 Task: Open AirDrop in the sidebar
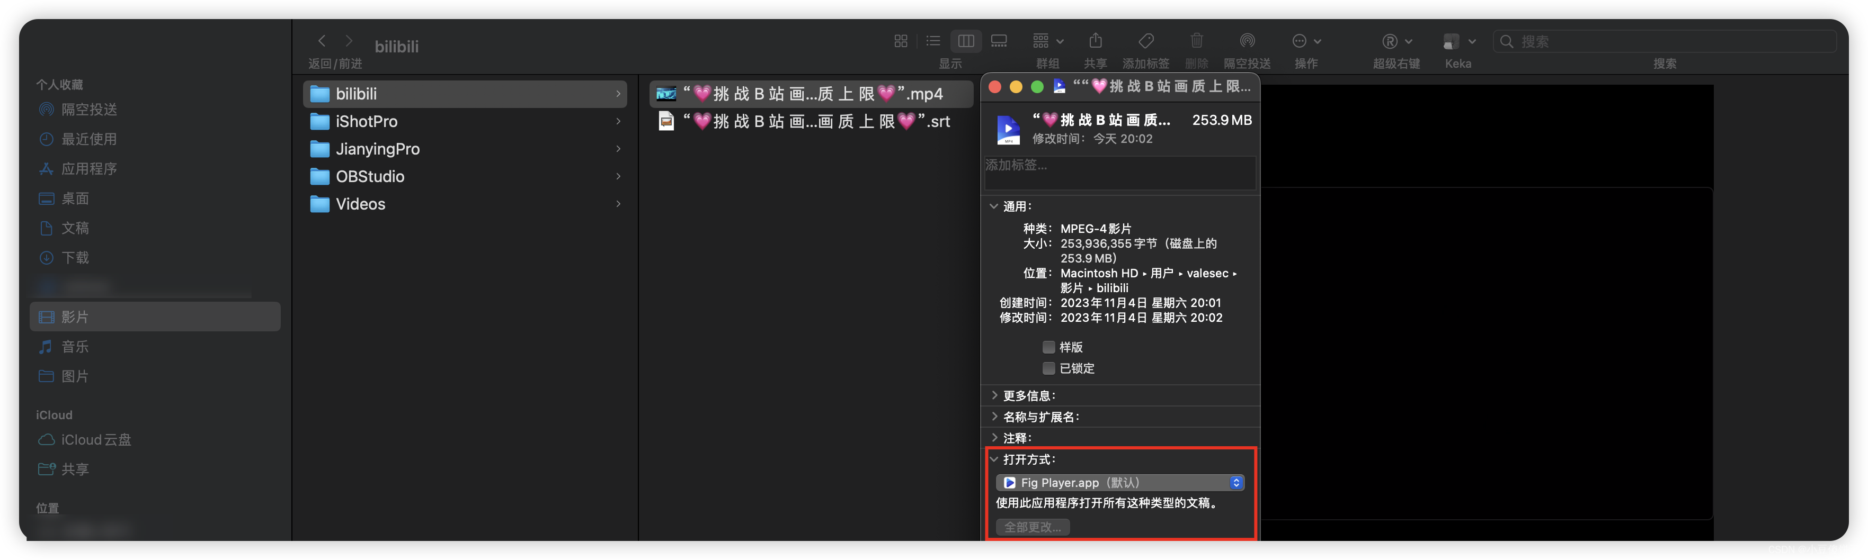155,110
